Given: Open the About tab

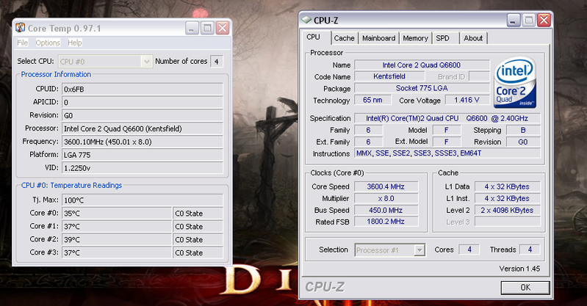Looking at the screenshot, I should 473,38.
